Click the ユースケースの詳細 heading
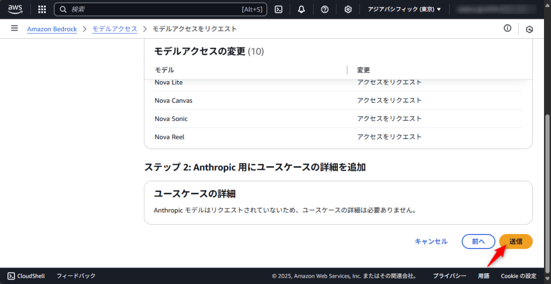 click(195, 194)
